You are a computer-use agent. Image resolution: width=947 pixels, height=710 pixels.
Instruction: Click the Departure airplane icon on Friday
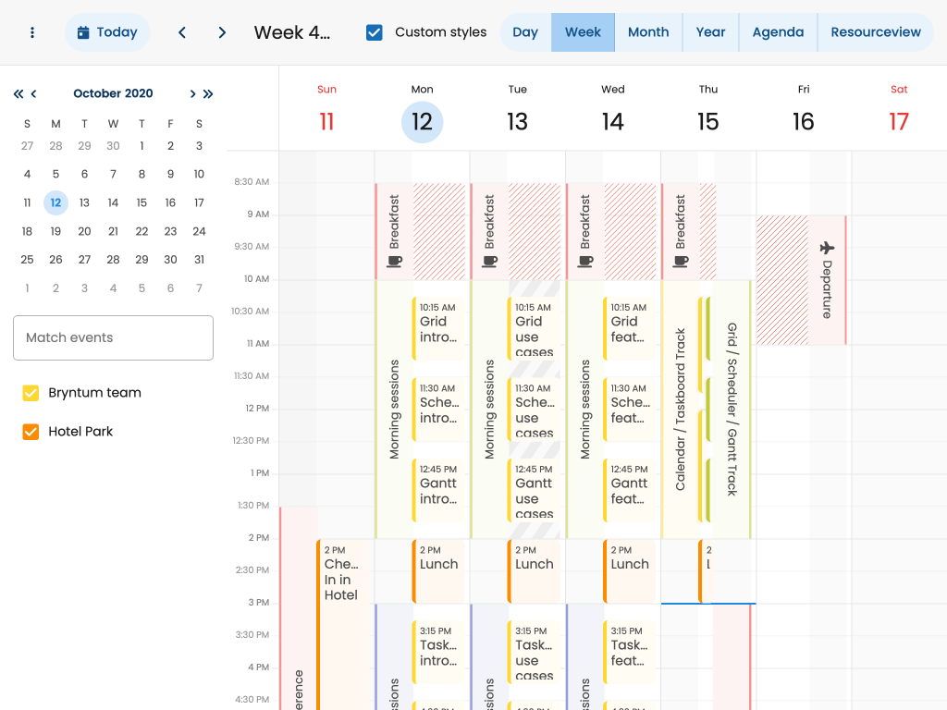coord(827,248)
